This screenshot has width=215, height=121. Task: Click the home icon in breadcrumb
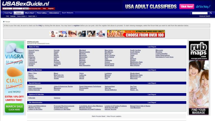click(x=4, y=22)
